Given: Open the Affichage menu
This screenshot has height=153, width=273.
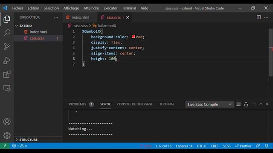Looking at the screenshot, I should (x=71, y=8).
